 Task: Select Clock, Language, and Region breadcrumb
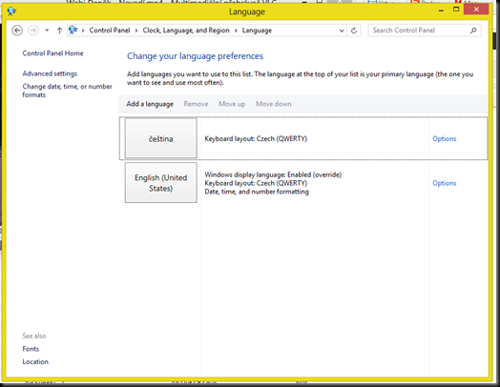[186, 31]
